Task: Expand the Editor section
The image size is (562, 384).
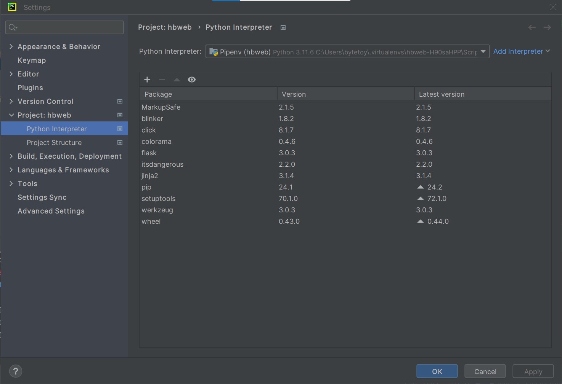Action: [11, 74]
